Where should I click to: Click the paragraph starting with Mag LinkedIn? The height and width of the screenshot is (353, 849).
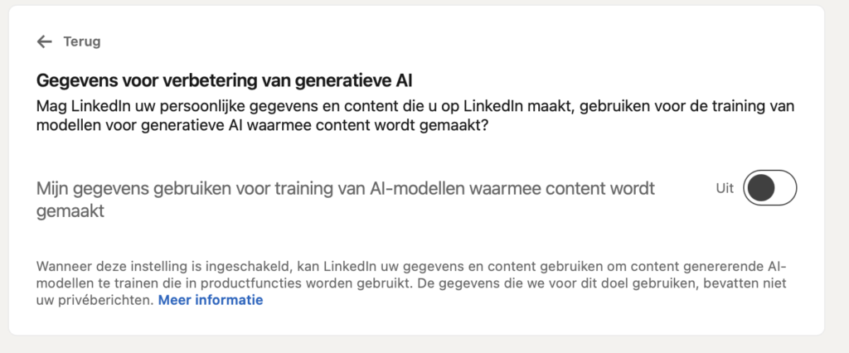pos(415,117)
